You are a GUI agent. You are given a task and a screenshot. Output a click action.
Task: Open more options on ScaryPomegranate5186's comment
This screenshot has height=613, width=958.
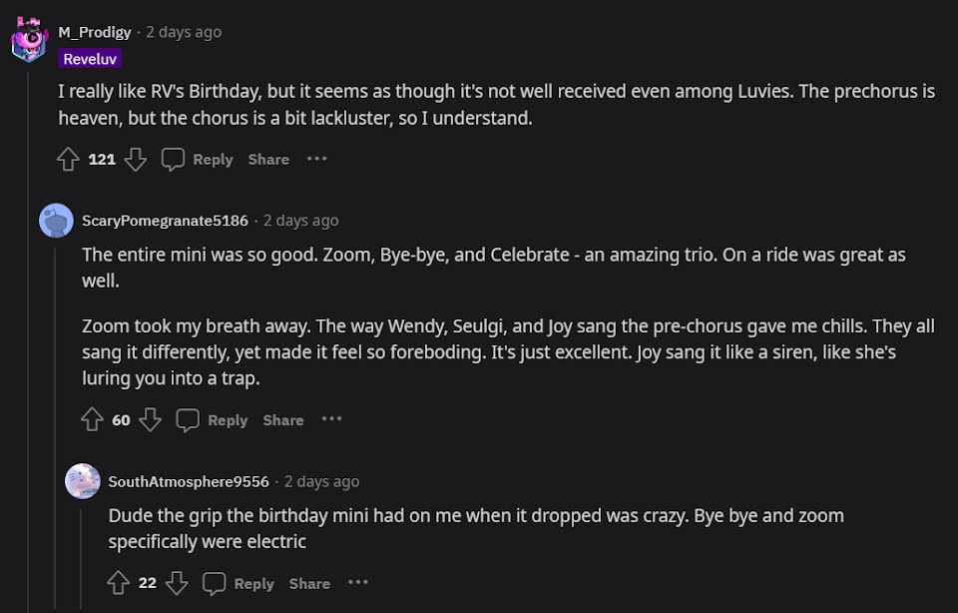pyautogui.click(x=331, y=420)
